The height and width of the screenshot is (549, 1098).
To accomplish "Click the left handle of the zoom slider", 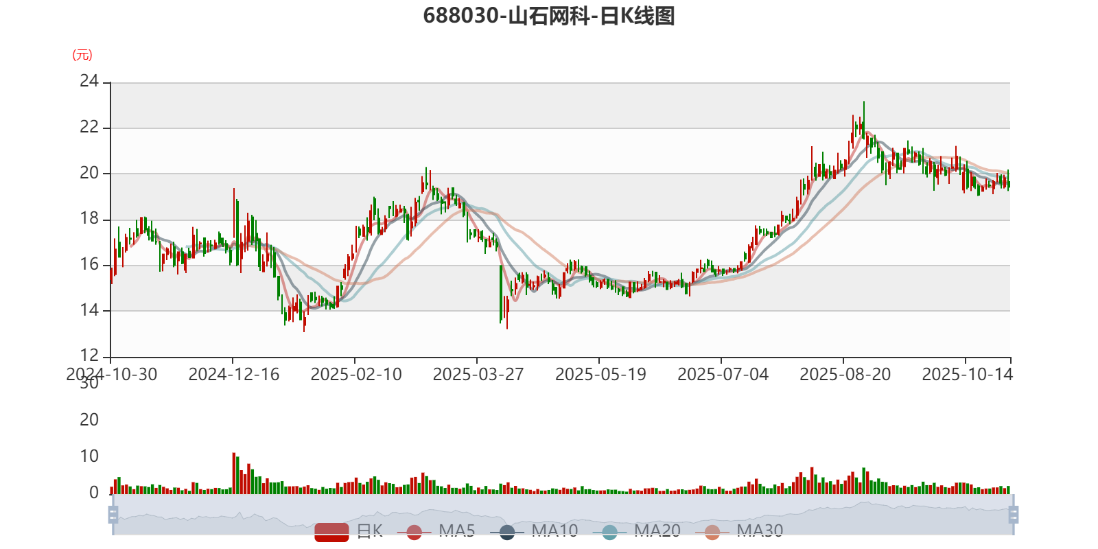I will pos(113,514).
